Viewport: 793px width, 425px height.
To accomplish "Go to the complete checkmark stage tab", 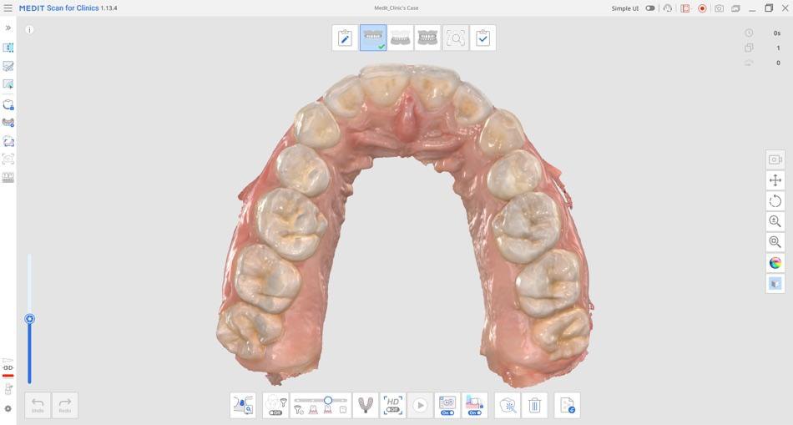I will [483, 38].
